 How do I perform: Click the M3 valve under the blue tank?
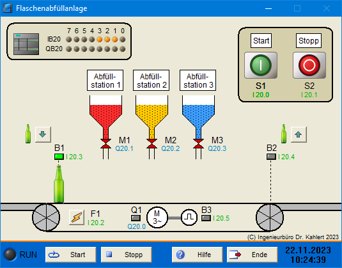point(198,144)
